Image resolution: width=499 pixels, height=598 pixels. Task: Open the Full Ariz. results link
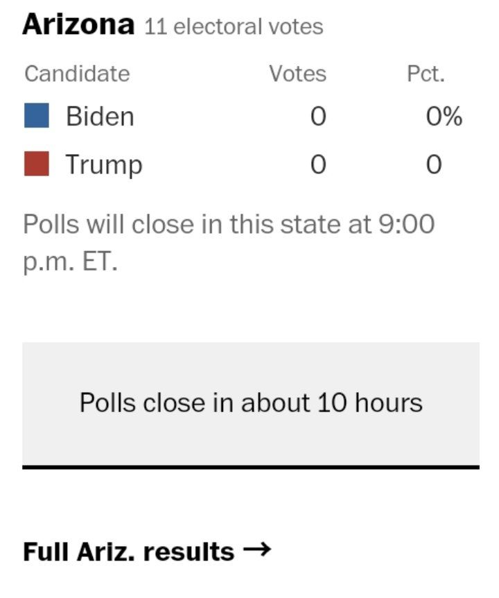[147, 552]
